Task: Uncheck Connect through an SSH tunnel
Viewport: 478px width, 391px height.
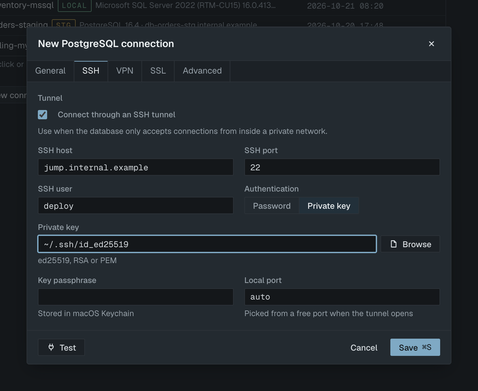Action: 42,115
